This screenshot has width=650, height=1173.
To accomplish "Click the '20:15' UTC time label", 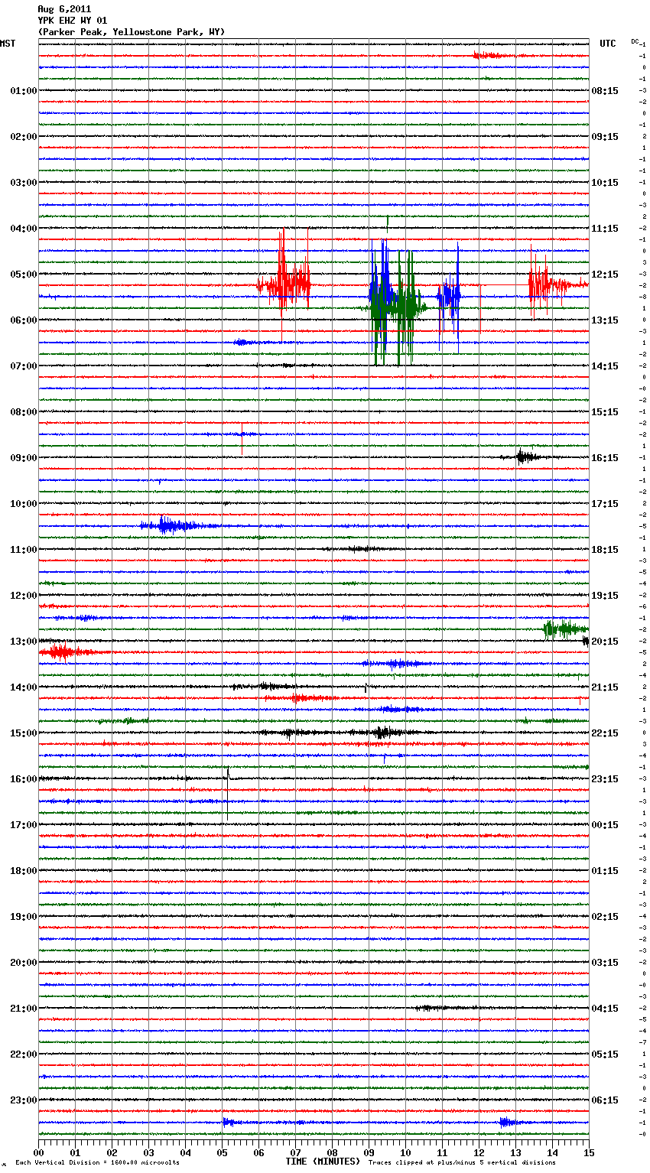I will coord(605,642).
